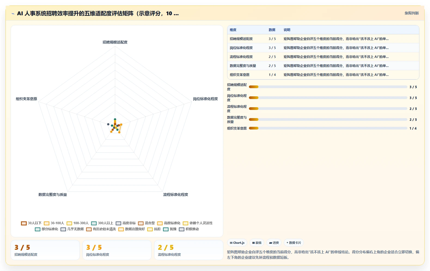430x271 pixels.
Task: Open the 流程标准化程度 2 / 5 data card
Action: pyautogui.click(x=188, y=250)
